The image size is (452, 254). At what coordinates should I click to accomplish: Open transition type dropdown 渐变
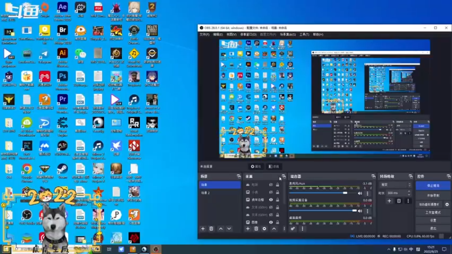point(396,185)
